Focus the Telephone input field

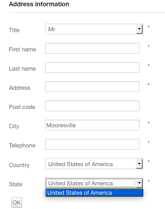coord(92,144)
